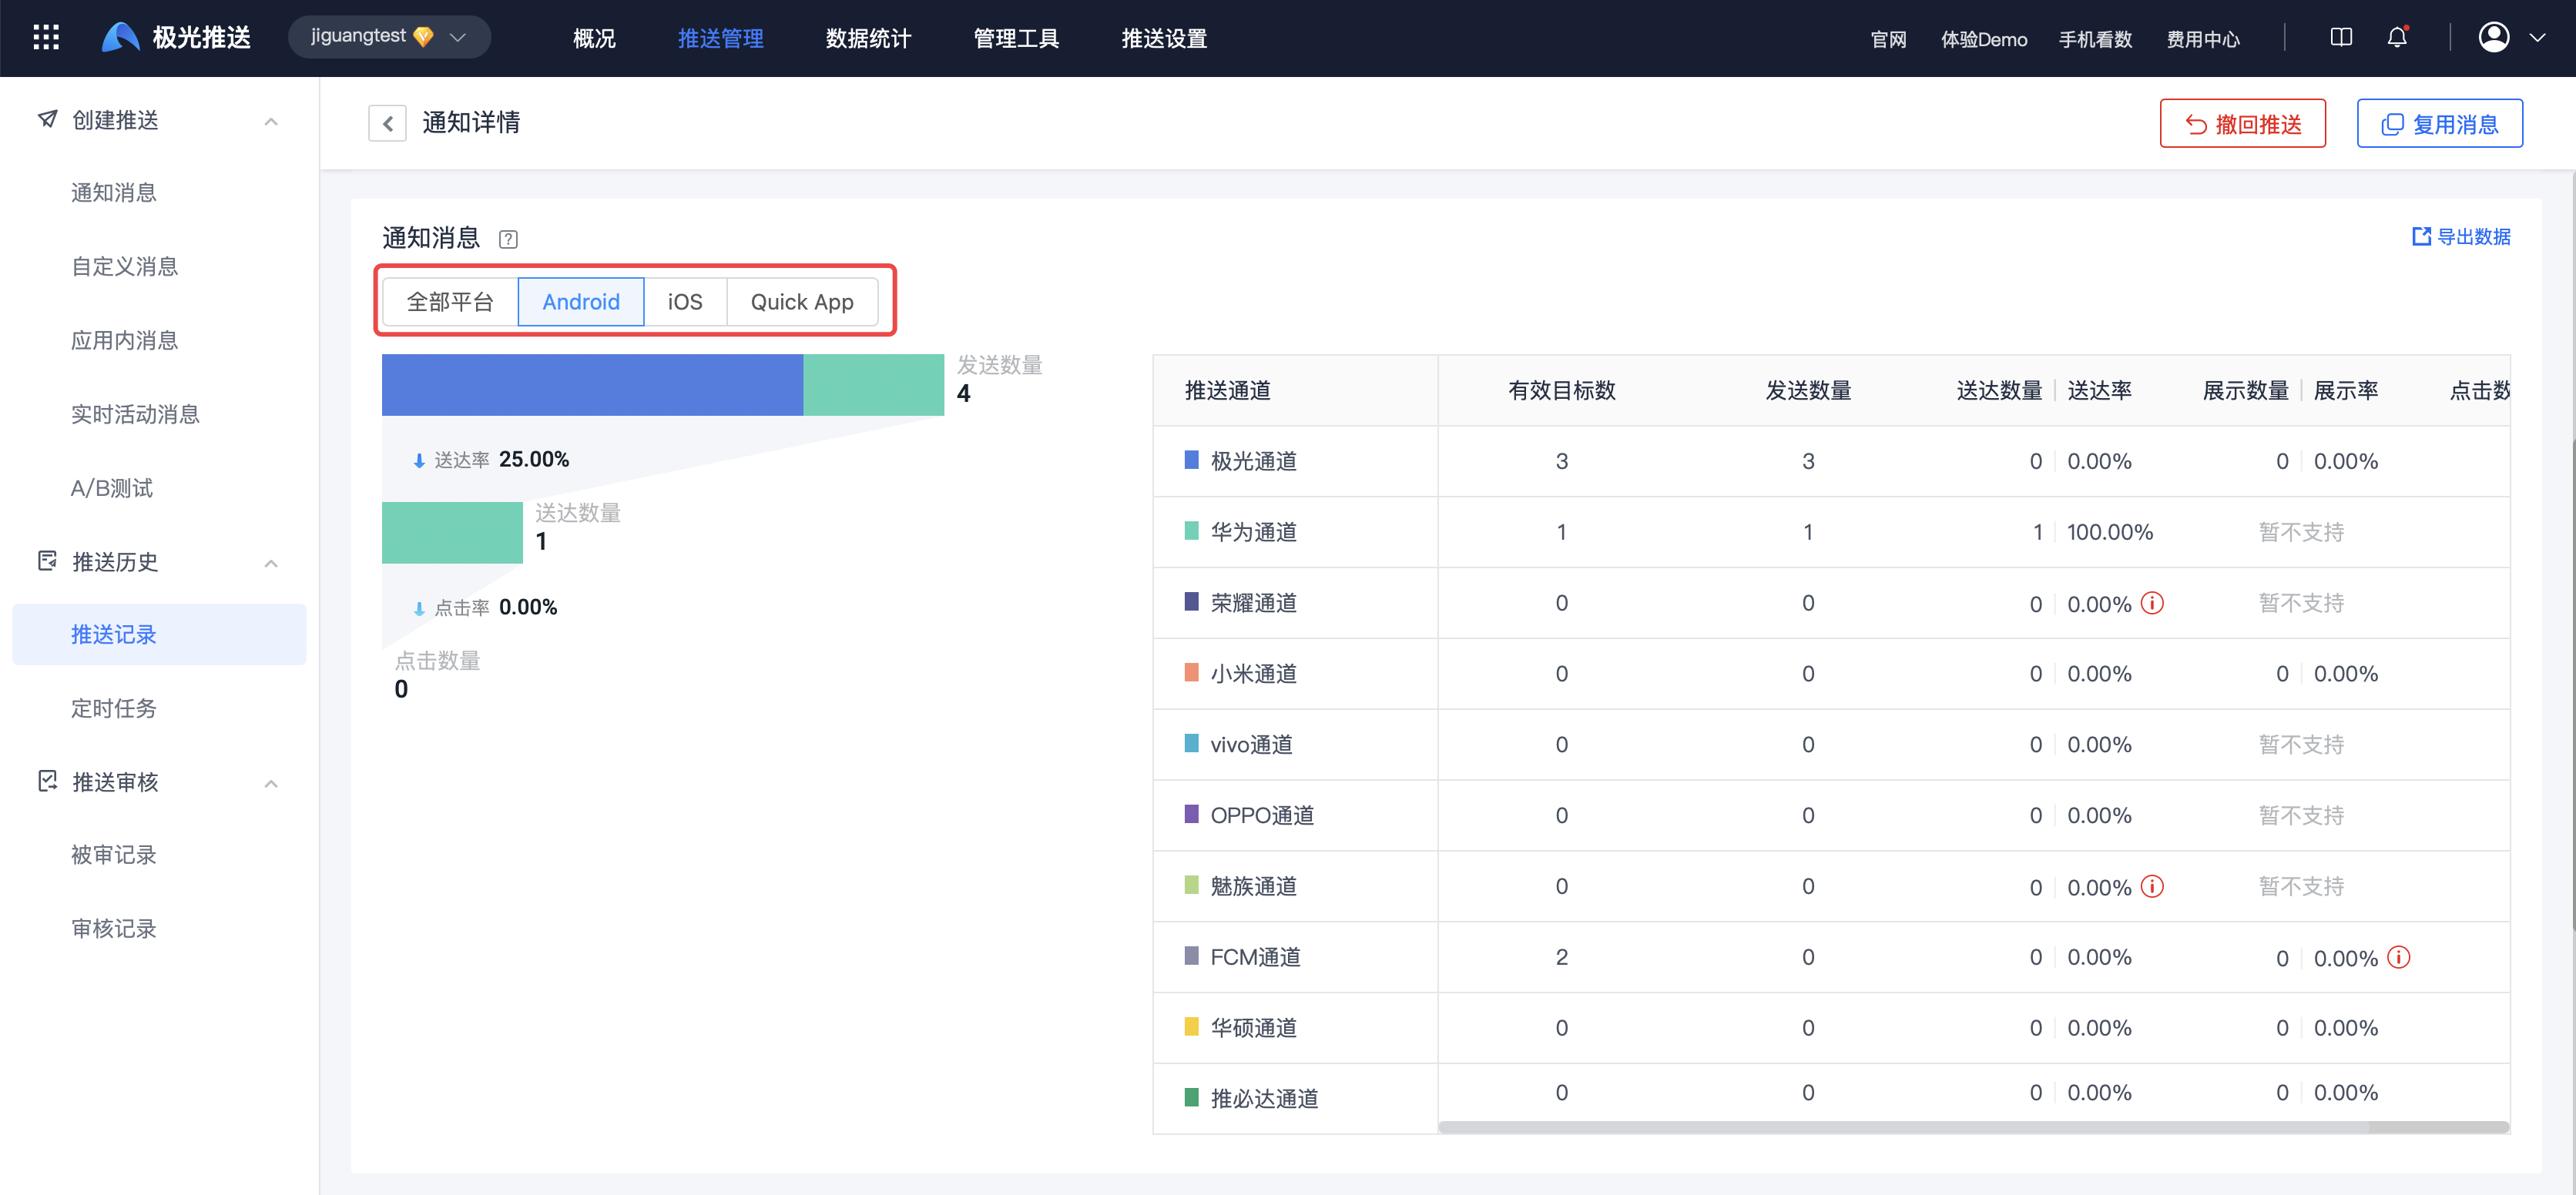Open 推送设置 menu

[1164, 38]
